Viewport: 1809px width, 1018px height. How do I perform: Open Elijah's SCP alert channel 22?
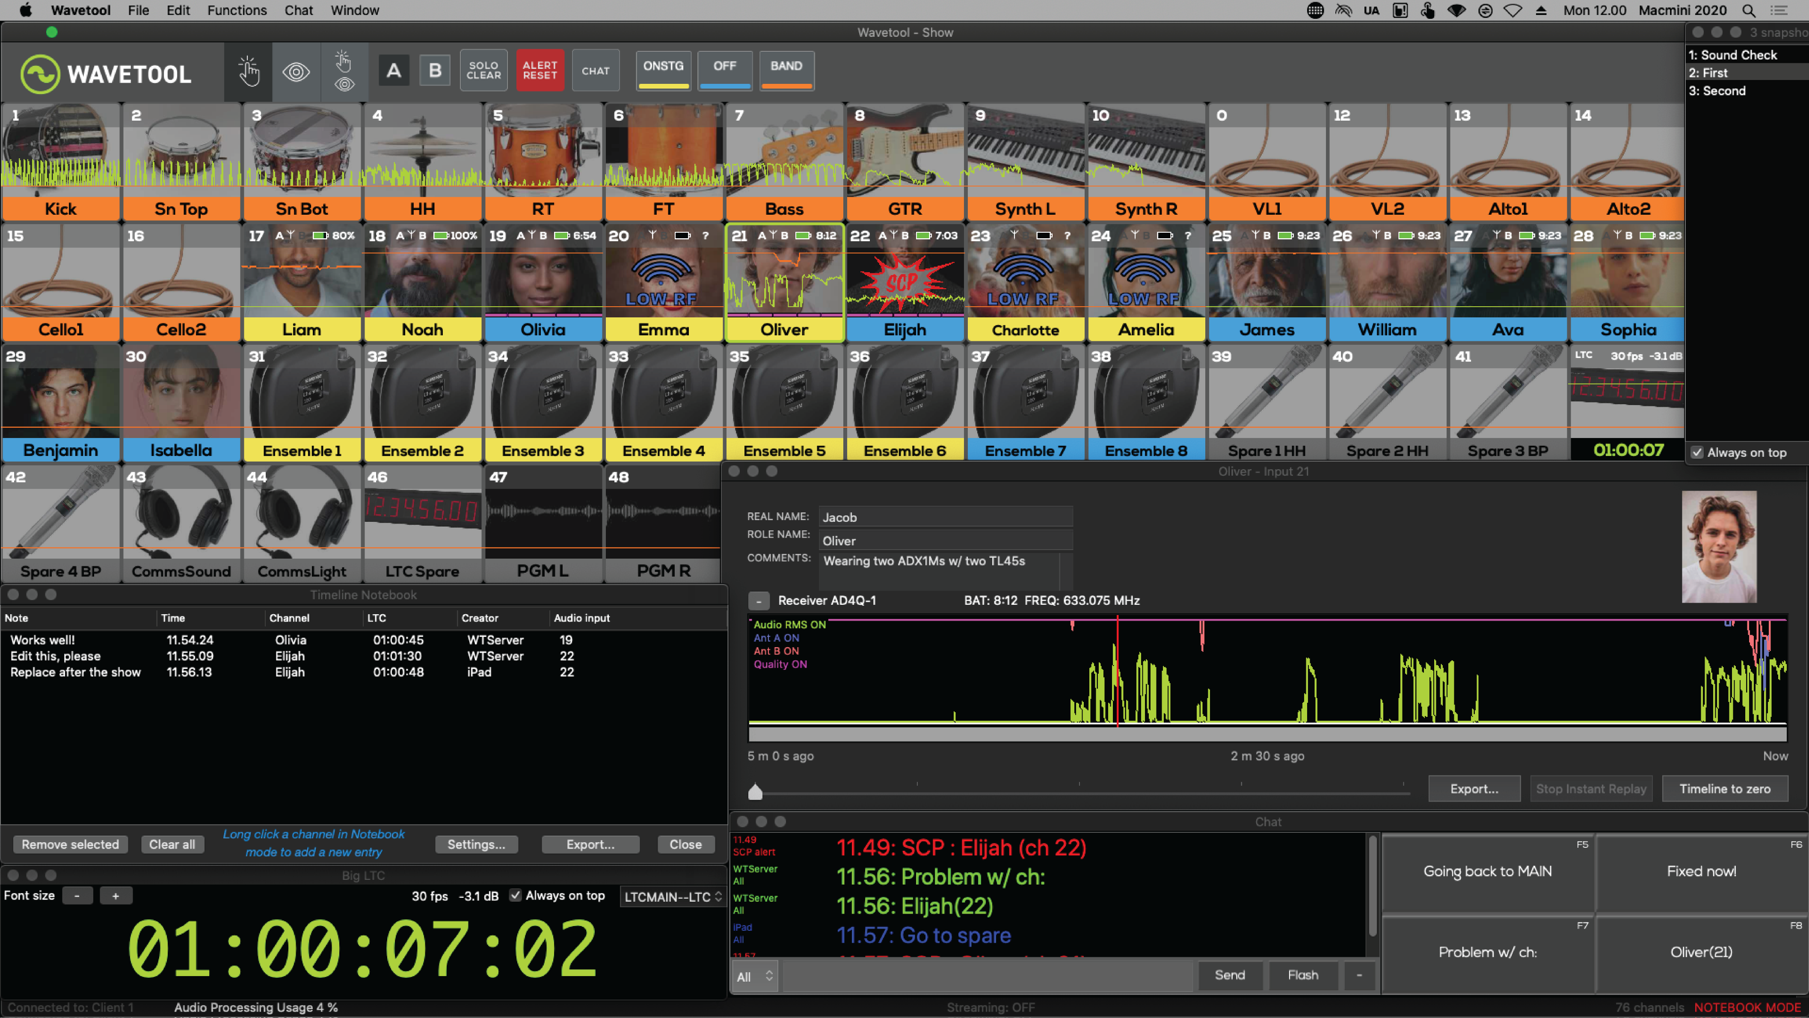pos(904,282)
